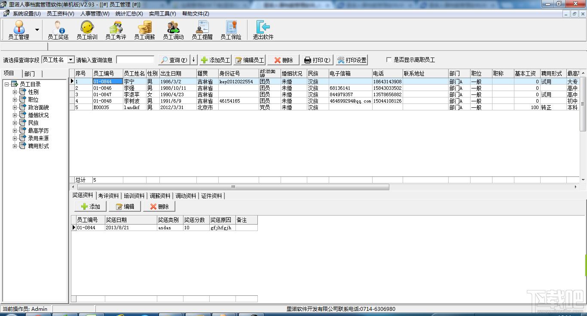The width and height of the screenshot is (587, 316).
Task: Open the 员工保险 insurance icon
Action: point(231,30)
